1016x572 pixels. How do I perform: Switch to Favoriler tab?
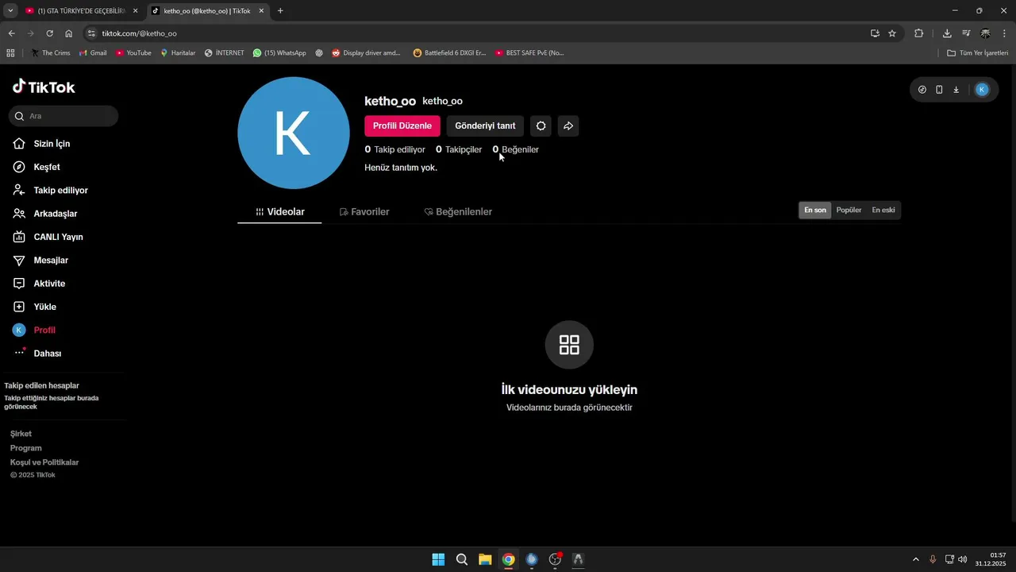point(364,212)
